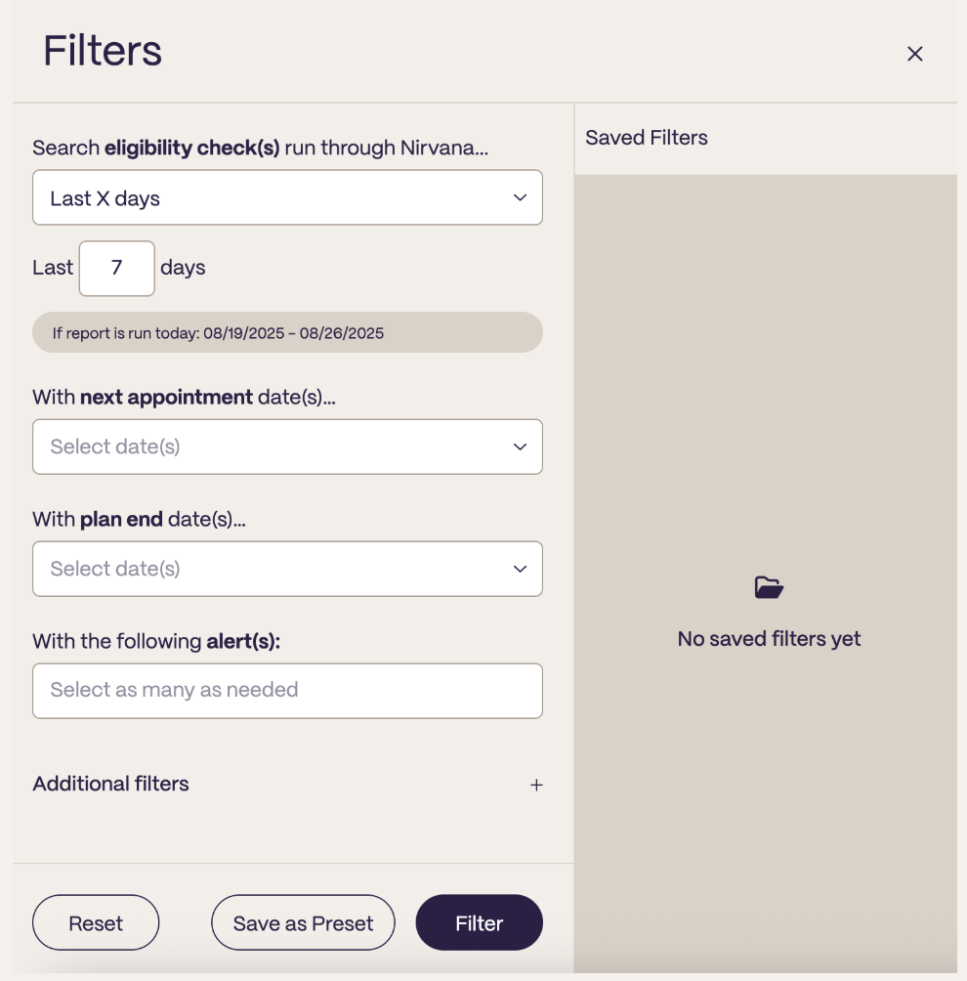The width and height of the screenshot is (967, 981).
Task: Expand the Additional filters section
Action: 287,784
